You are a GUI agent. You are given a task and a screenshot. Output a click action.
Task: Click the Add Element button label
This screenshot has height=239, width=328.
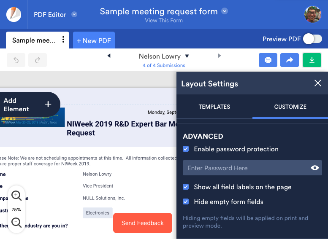(16, 105)
